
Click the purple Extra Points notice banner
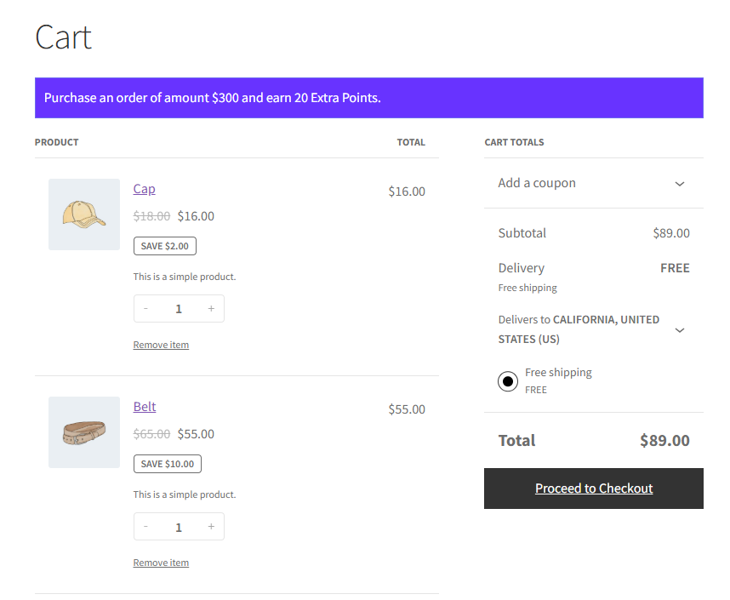(368, 98)
